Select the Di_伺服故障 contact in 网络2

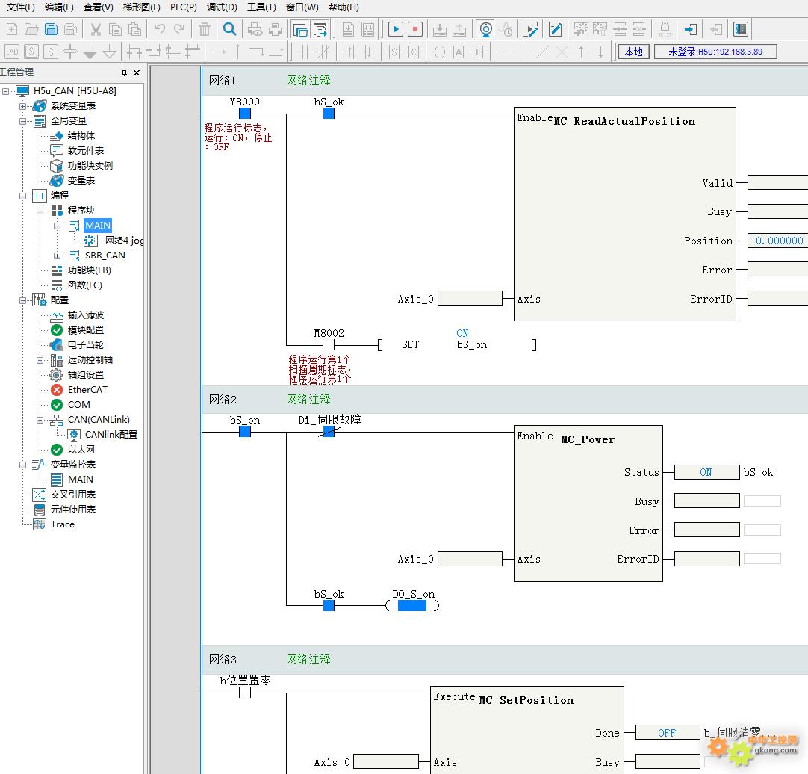pos(329,431)
